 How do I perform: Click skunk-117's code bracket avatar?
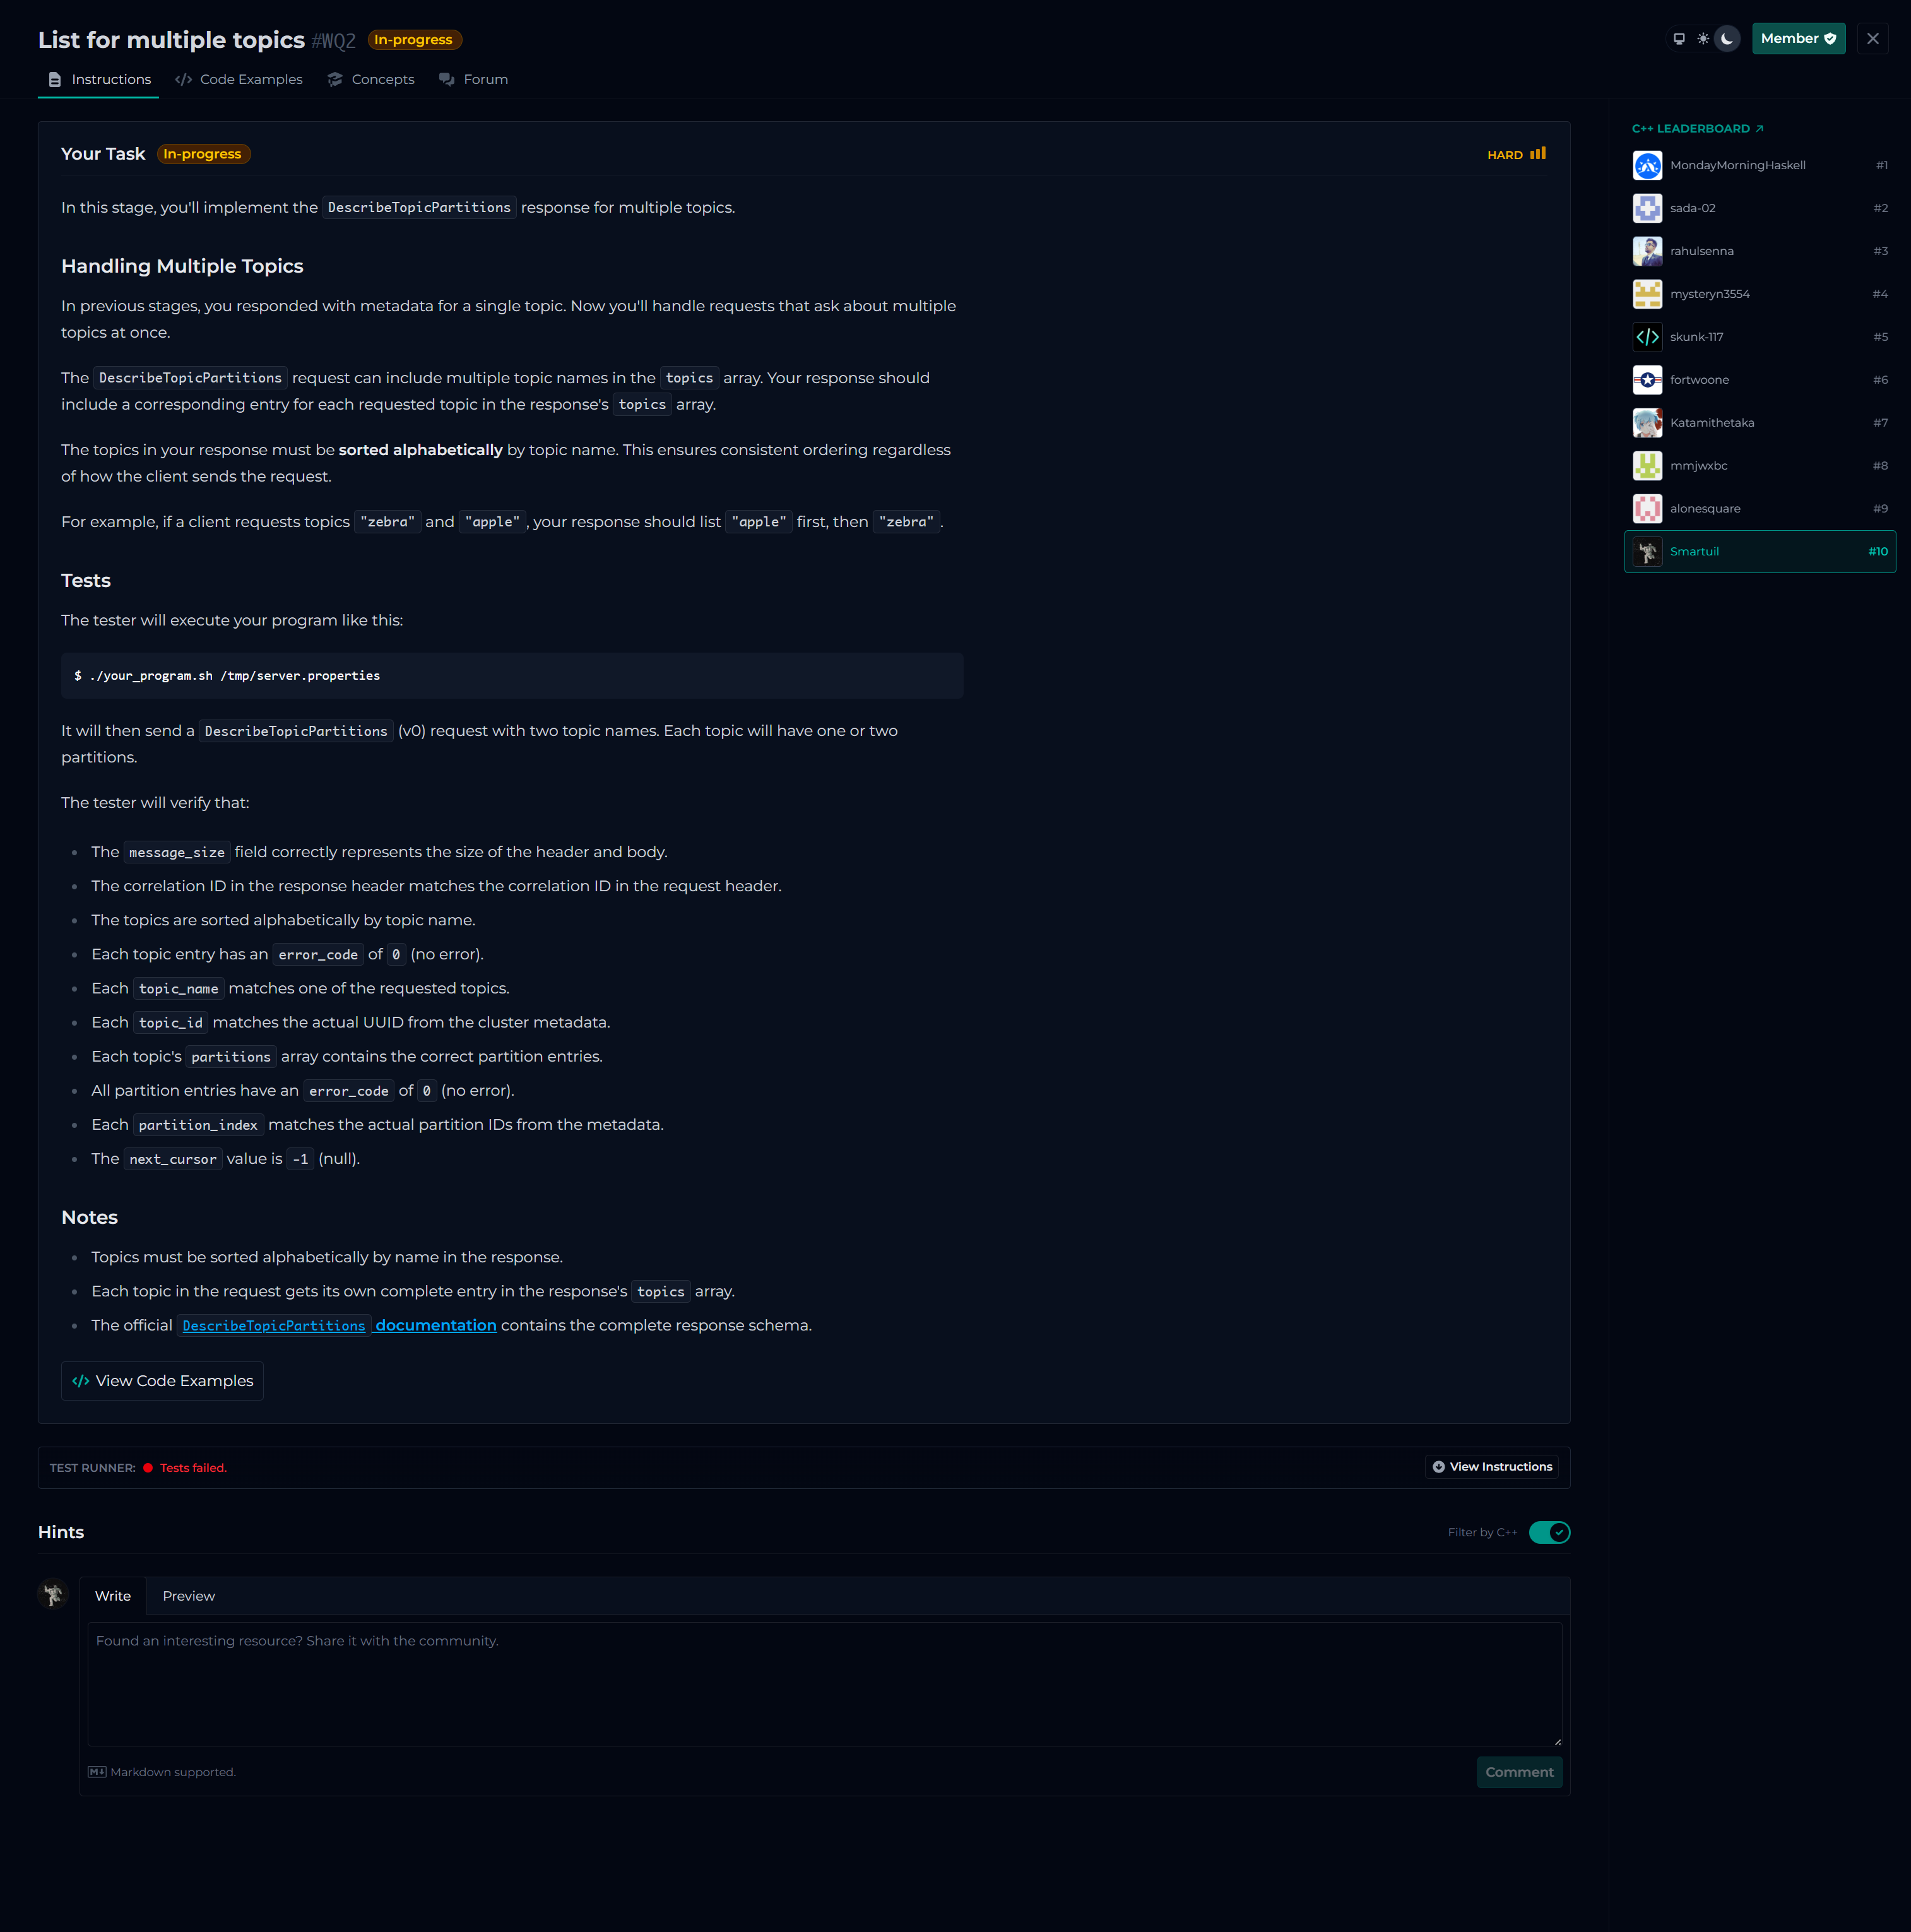point(1647,337)
